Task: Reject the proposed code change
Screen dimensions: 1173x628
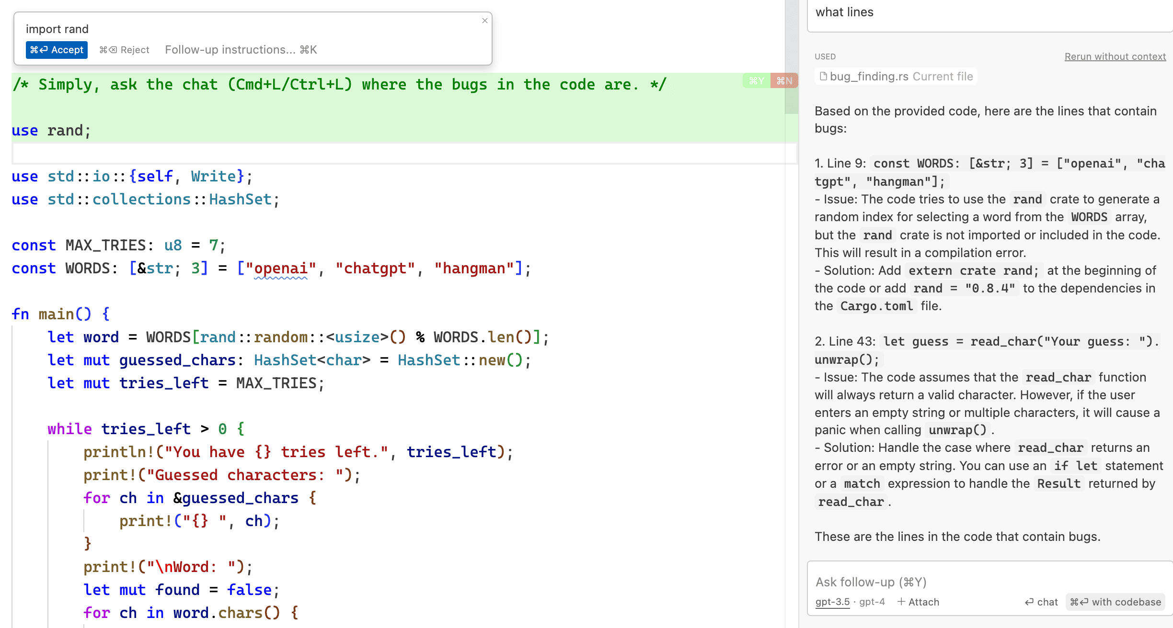Action: 124,50
